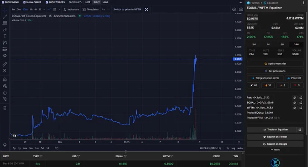Click Set price alerts button
Image resolution: width=308 pixels, height=167 pixels.
(x=275, y=71)
